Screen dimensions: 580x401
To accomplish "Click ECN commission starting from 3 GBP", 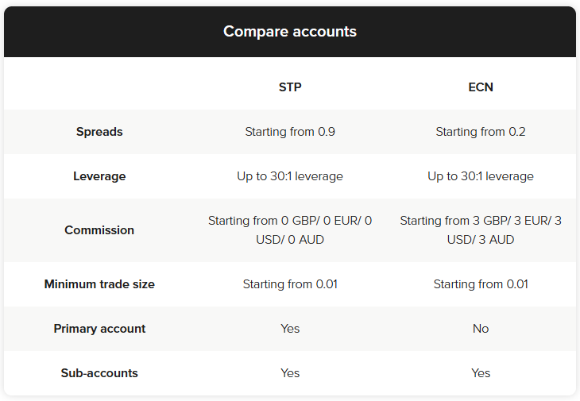I will [481, 230].
